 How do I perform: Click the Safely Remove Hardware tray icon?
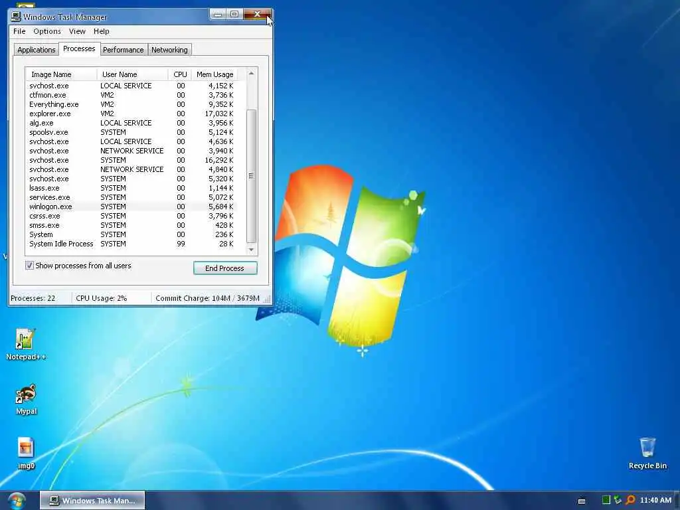click(x=618, y=500)
